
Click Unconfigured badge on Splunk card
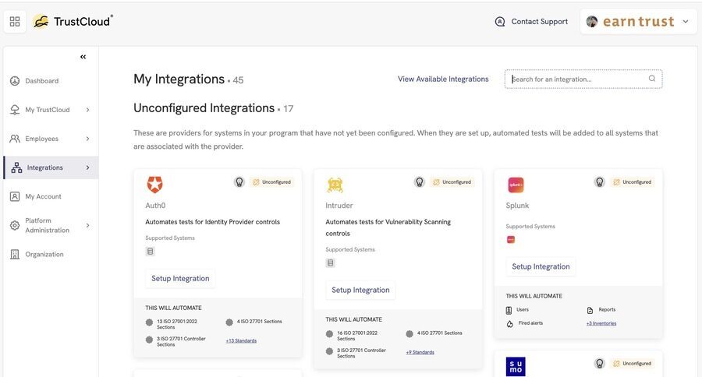coord(632,182)
